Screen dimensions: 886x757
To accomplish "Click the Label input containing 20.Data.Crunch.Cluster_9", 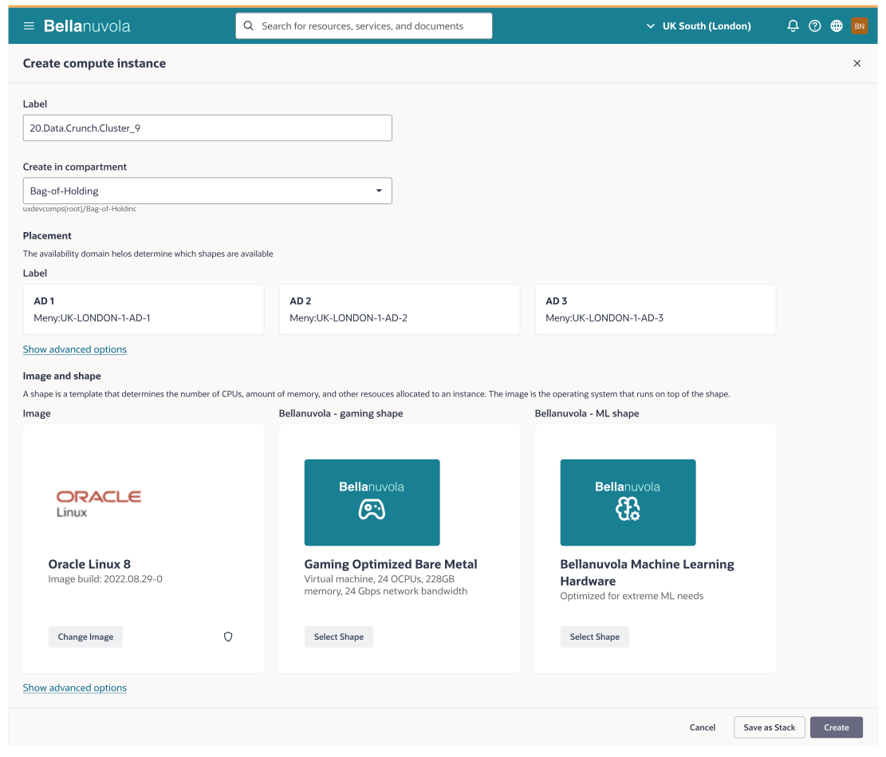I will pos(207,128).
